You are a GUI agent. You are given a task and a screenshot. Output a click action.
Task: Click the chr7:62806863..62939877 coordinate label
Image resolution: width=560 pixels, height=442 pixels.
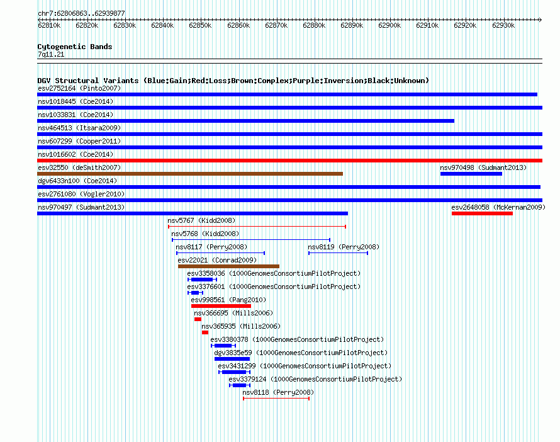81,14
